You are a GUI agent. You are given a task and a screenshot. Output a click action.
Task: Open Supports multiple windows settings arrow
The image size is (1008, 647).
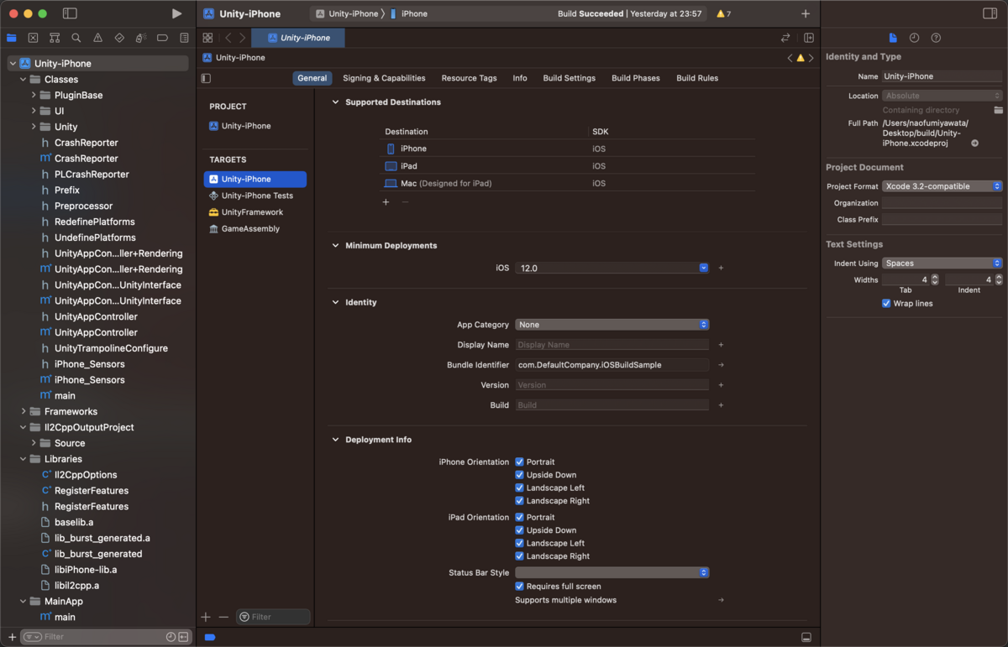pyautogui.click(x=721, y=599)
